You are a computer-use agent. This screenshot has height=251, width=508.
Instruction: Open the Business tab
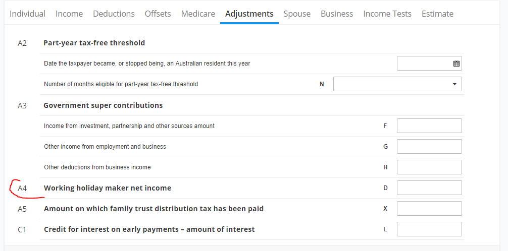pyautogui.click(x=337, y=14)
